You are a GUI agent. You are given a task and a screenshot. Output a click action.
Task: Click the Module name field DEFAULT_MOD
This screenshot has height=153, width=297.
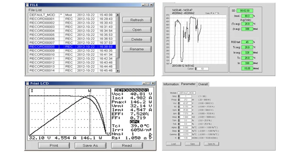187,93
